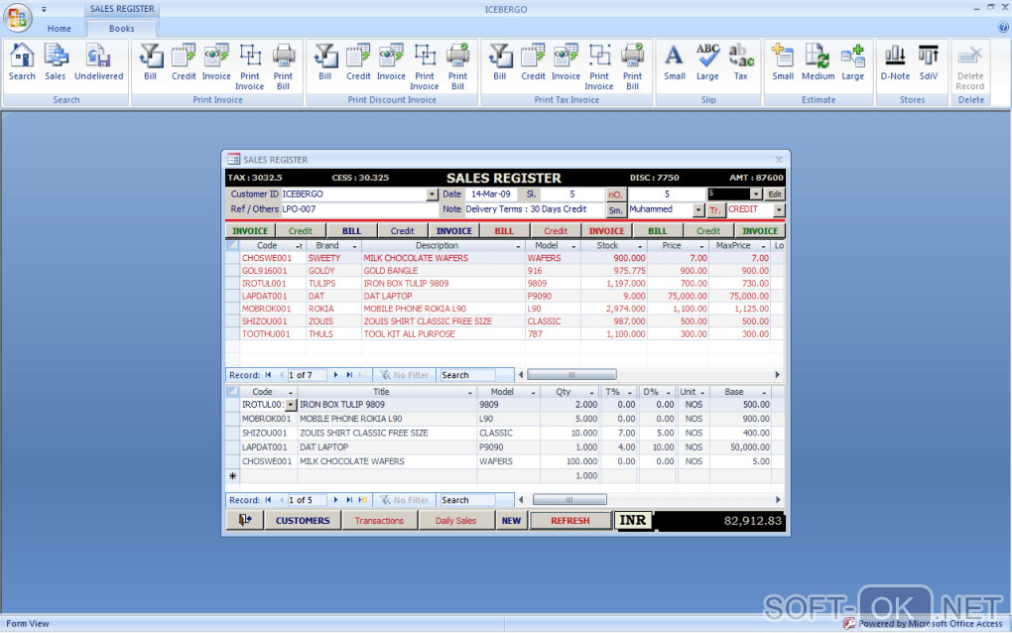Click the Ref / Others LPO-007 field
Image resolution: width=1012 pixels, height=633 pixels.
360,209
